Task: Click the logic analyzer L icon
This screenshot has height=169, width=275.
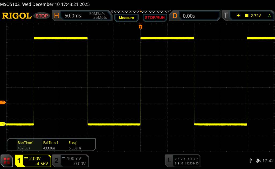Action: (x=169, y=160)
